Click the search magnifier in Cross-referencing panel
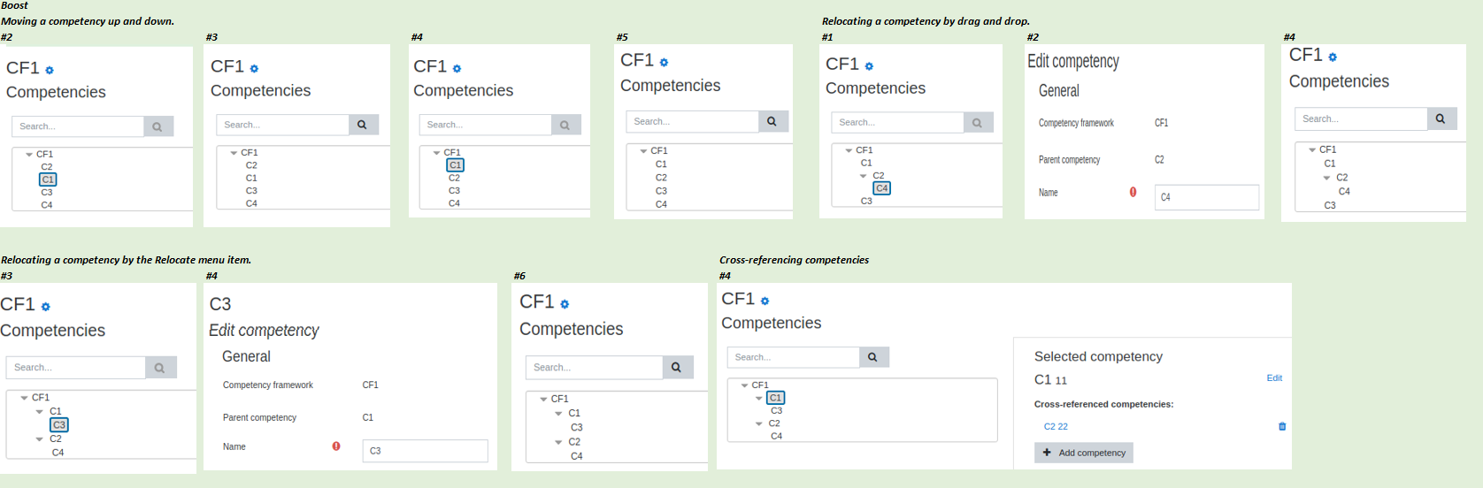The image size is (1483, 488). [x=873, y=357]
